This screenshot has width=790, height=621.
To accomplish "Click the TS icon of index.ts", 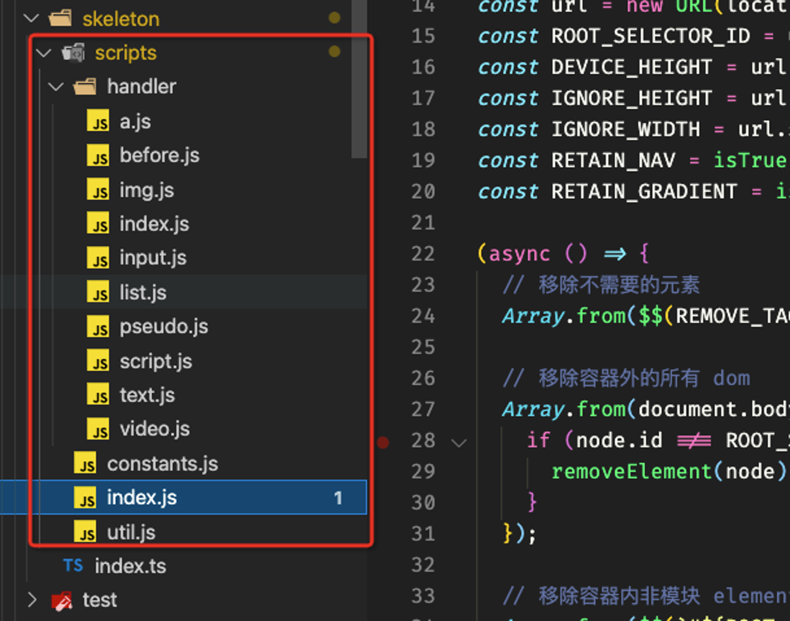I will pos(73,566).
